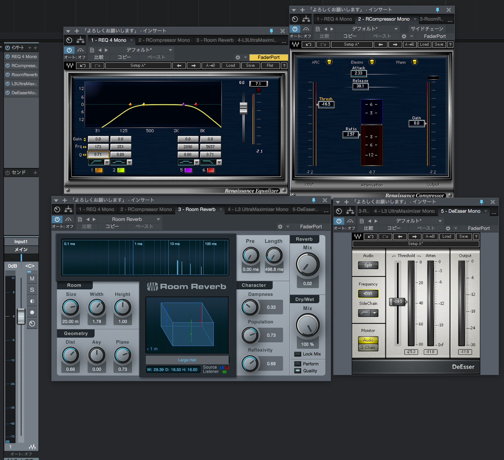The width and height of the screenshot is (504, 460).
Task: Click the Waves logo in RCompressor toolbar
Action: point(296,44)
